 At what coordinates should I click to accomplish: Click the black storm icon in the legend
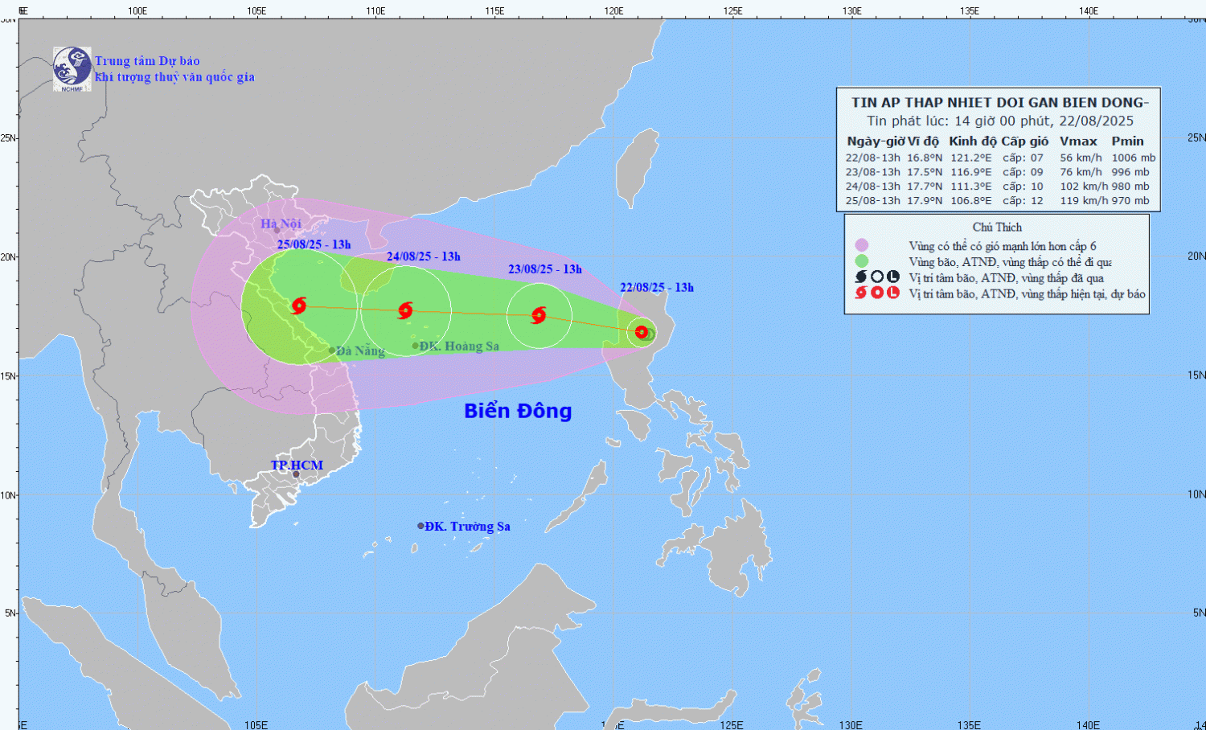tap(861, 277)
